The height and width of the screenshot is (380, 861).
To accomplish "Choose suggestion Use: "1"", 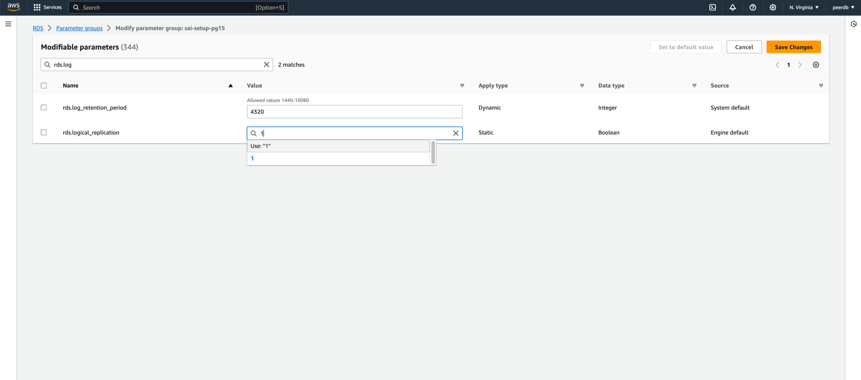I will pyautogui.click(x=338, y=146).
